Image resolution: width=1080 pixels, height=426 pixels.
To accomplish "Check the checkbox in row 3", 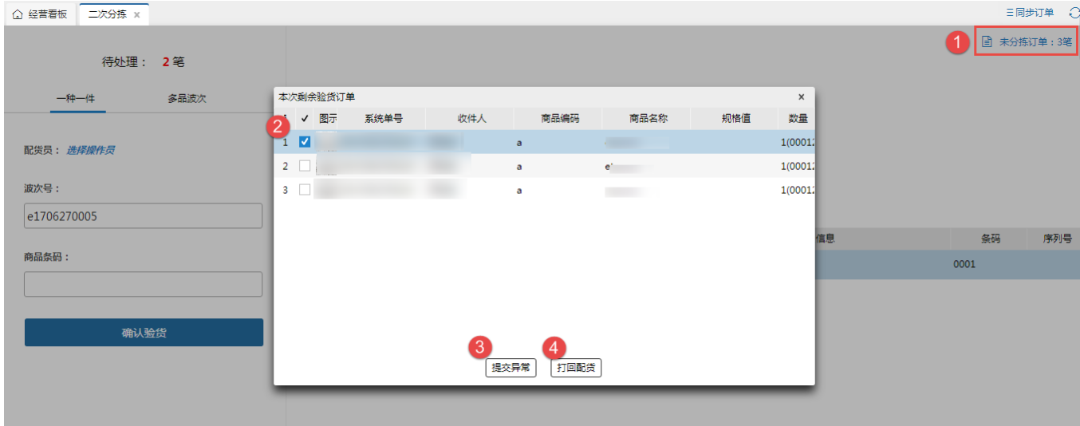I will [x=305, y=190].
